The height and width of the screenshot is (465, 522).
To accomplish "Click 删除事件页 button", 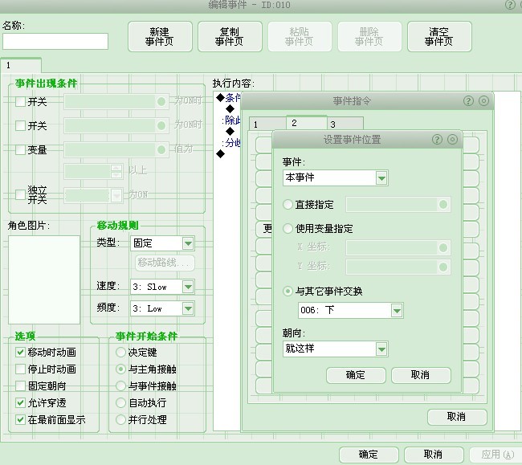I will point(369,37).
